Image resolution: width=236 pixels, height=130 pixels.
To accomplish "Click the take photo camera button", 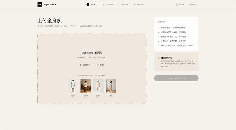I will pos(100,65).
